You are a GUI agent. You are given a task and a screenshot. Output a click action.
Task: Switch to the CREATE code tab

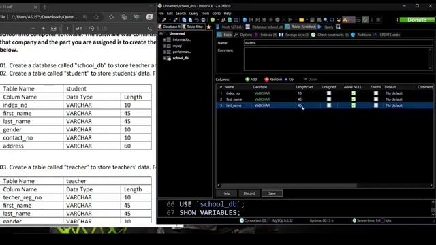387,35
